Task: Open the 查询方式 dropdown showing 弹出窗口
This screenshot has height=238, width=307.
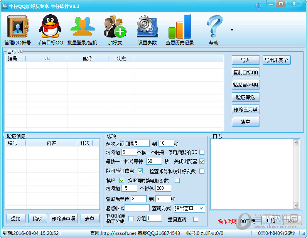Action: click(x=189, y=208)
